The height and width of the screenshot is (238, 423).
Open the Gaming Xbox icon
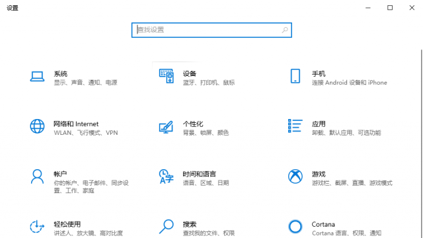pyautogui.click(x=295, y=177)
